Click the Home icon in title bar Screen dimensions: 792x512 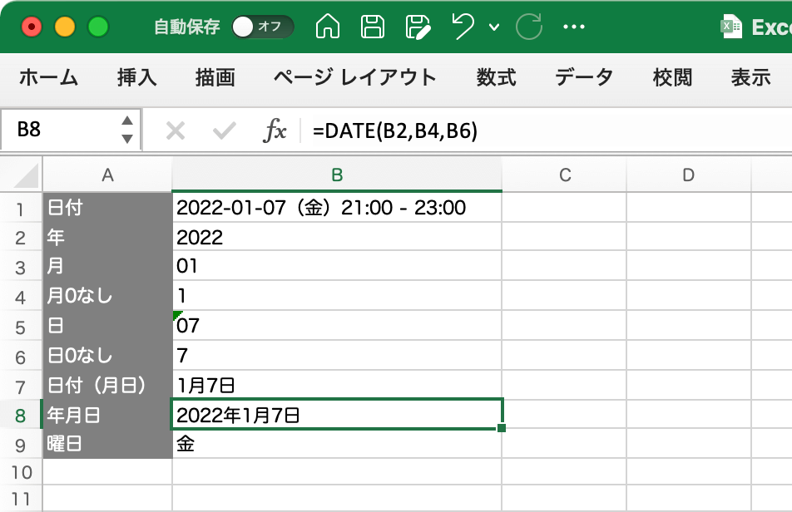click(x=329, y=27)
